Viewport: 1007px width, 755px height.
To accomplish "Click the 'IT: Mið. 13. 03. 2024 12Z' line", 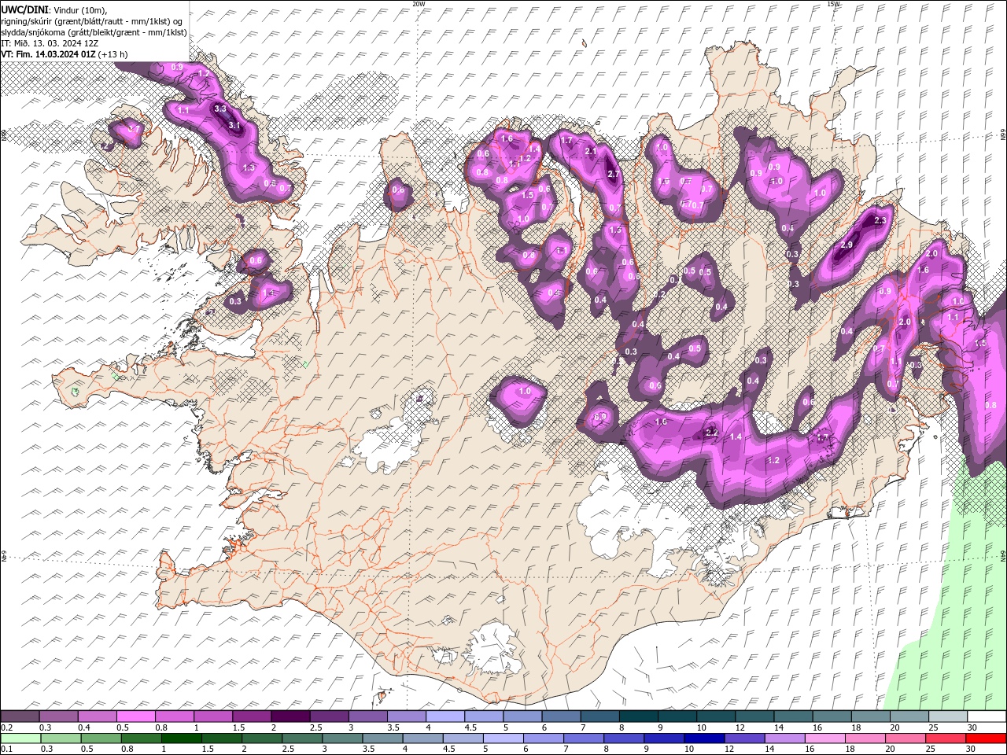I will (x=50, y=43).
